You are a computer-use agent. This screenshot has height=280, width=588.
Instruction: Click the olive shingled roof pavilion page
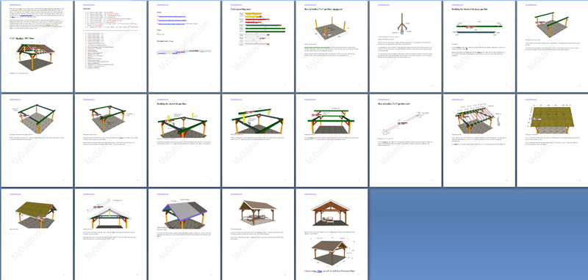(36, 235)
